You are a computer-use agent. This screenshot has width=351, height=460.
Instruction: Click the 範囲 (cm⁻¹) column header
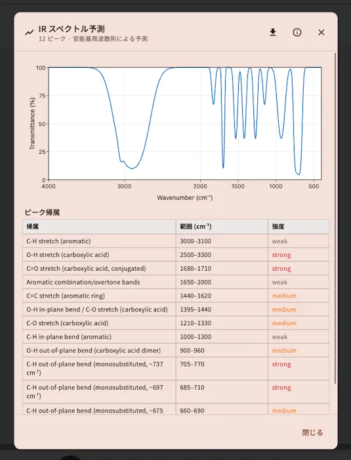pyautogui.click(x=222, y=227)
